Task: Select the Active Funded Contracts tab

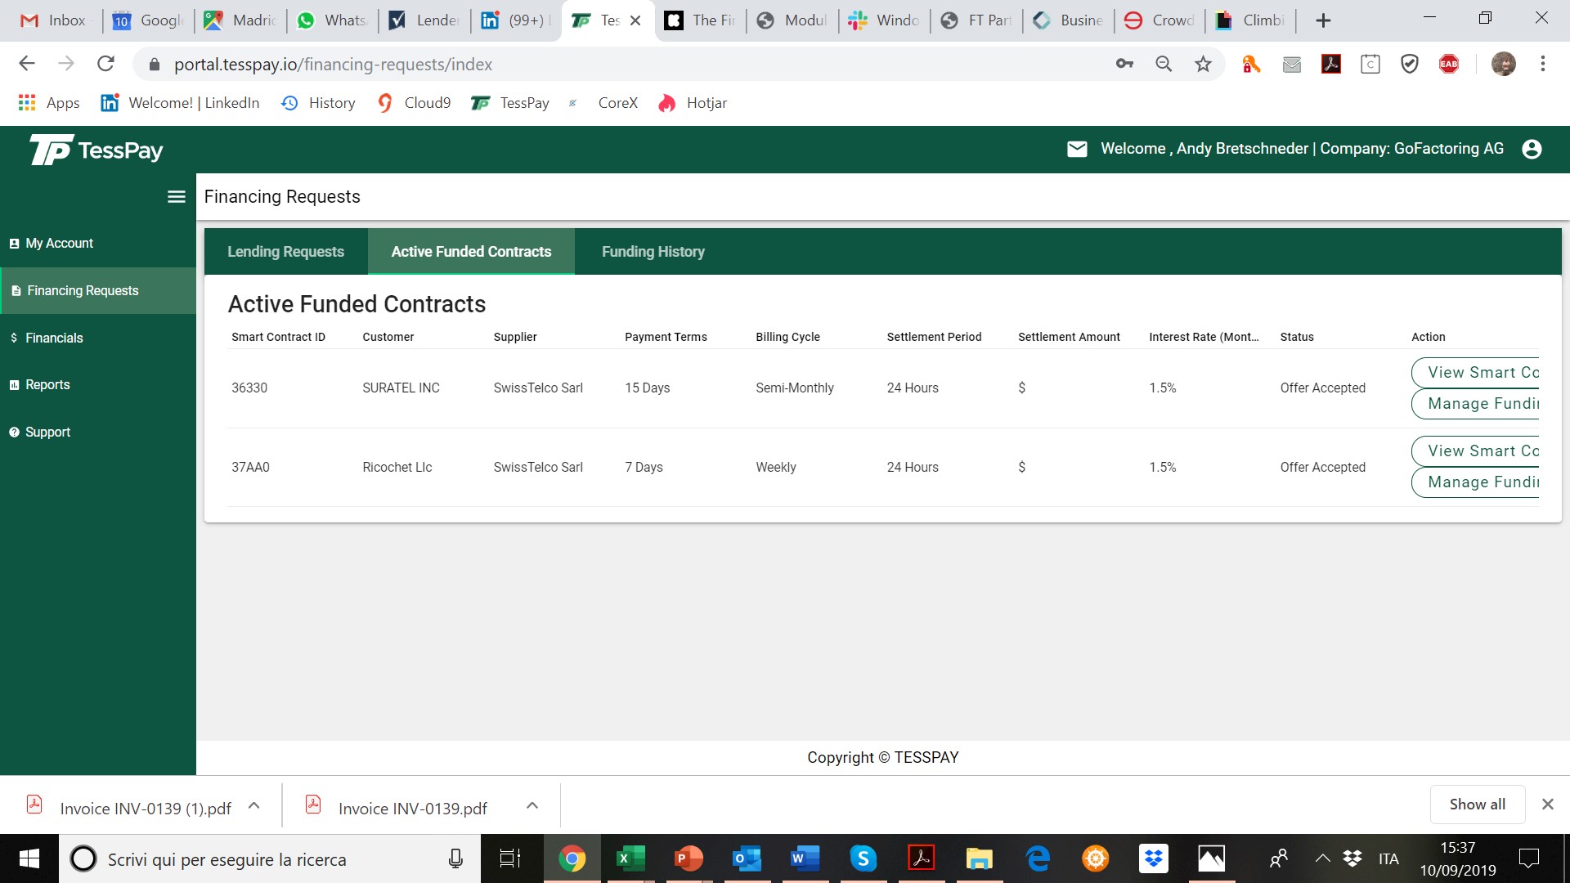Action: coord(471,252)
